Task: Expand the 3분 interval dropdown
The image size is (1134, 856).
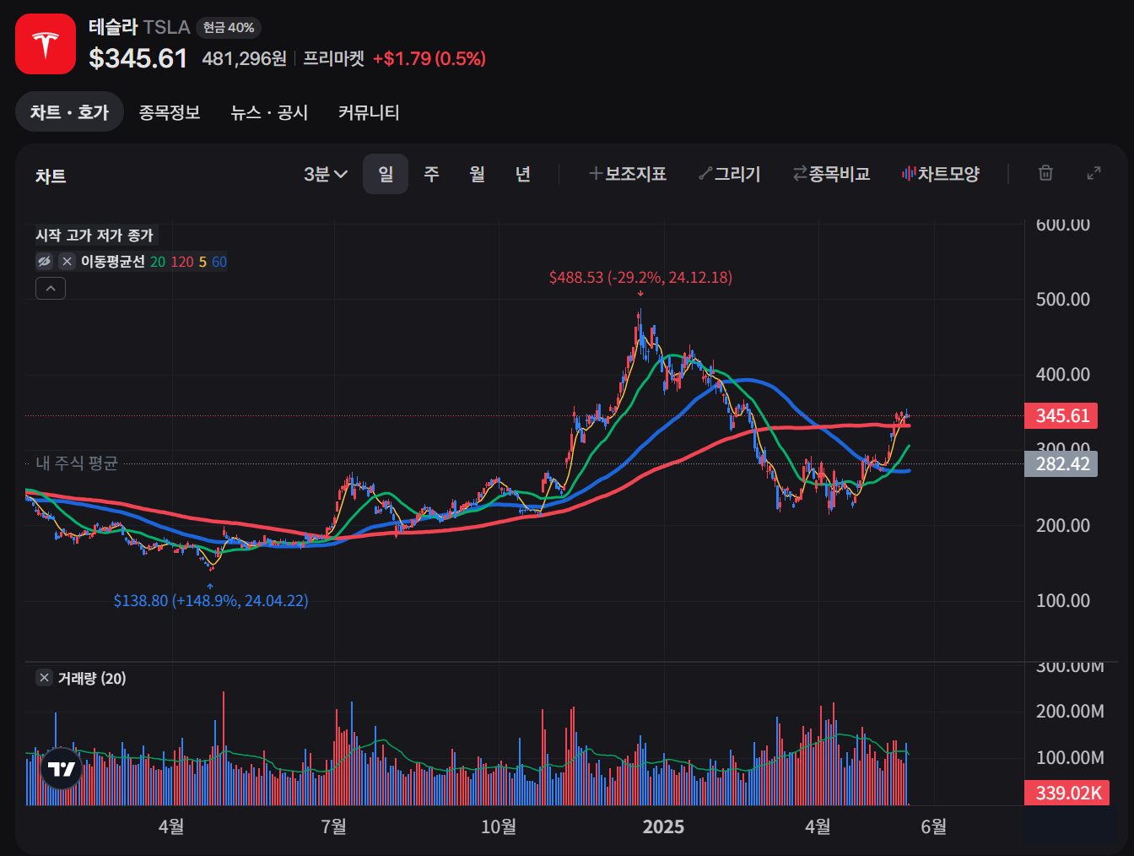Action: (x=326, y=174)
